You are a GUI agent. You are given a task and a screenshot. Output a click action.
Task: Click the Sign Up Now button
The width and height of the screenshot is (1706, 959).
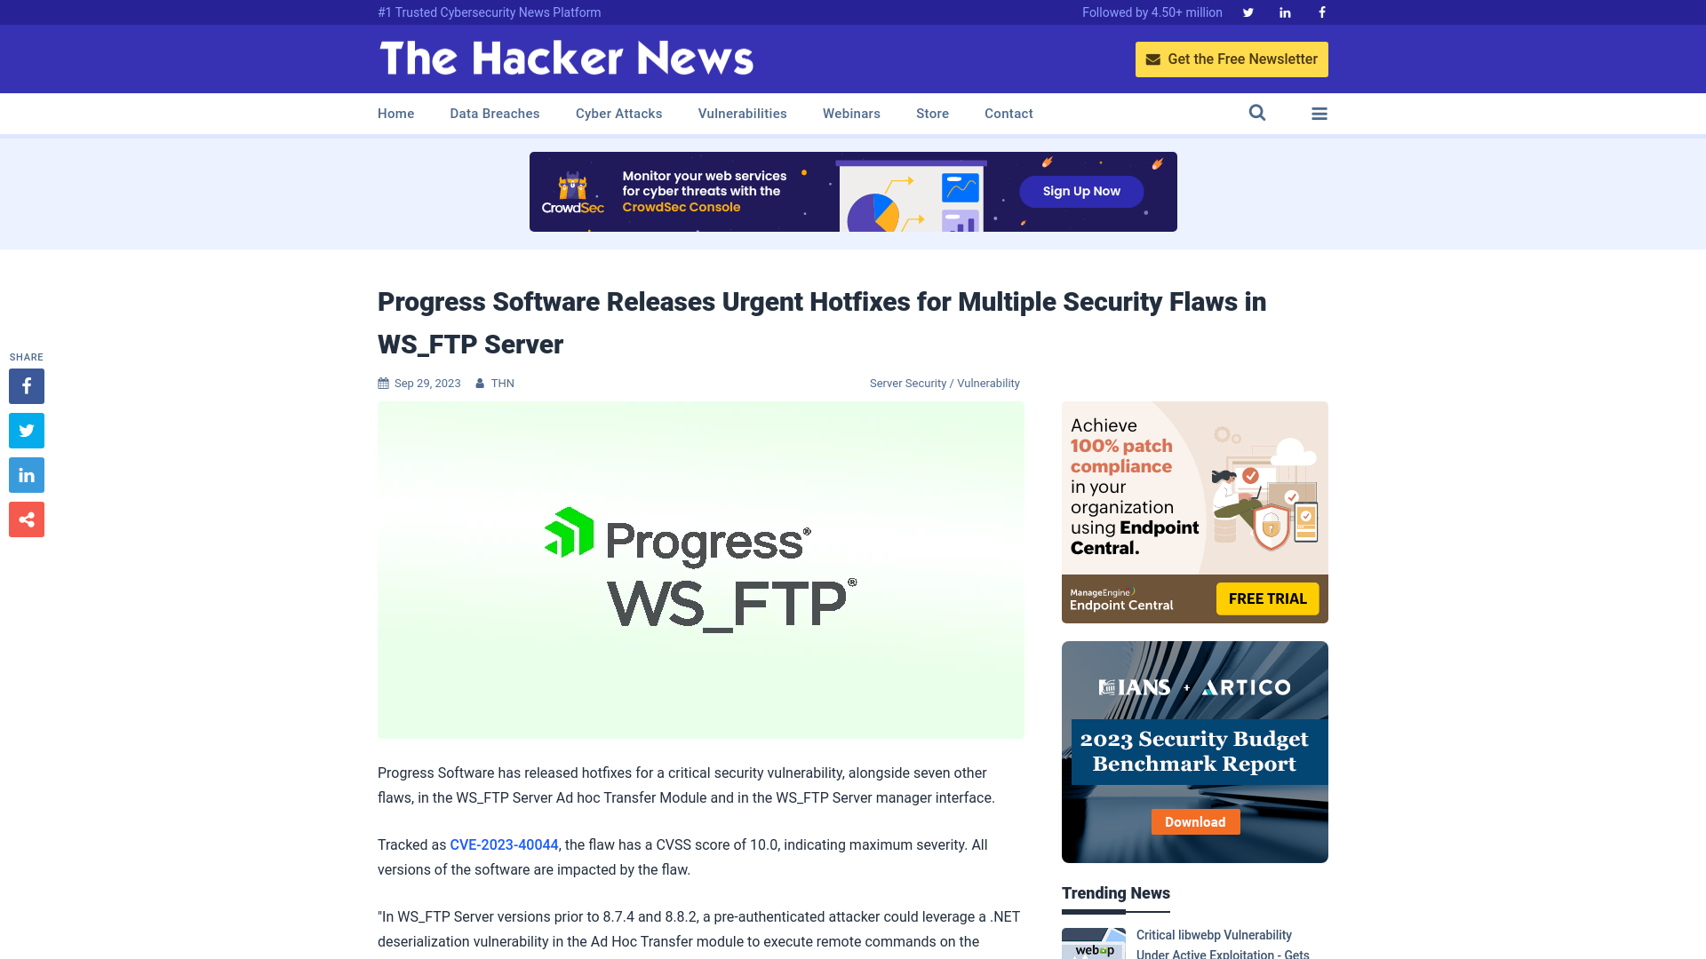[x=1081, y=191]
